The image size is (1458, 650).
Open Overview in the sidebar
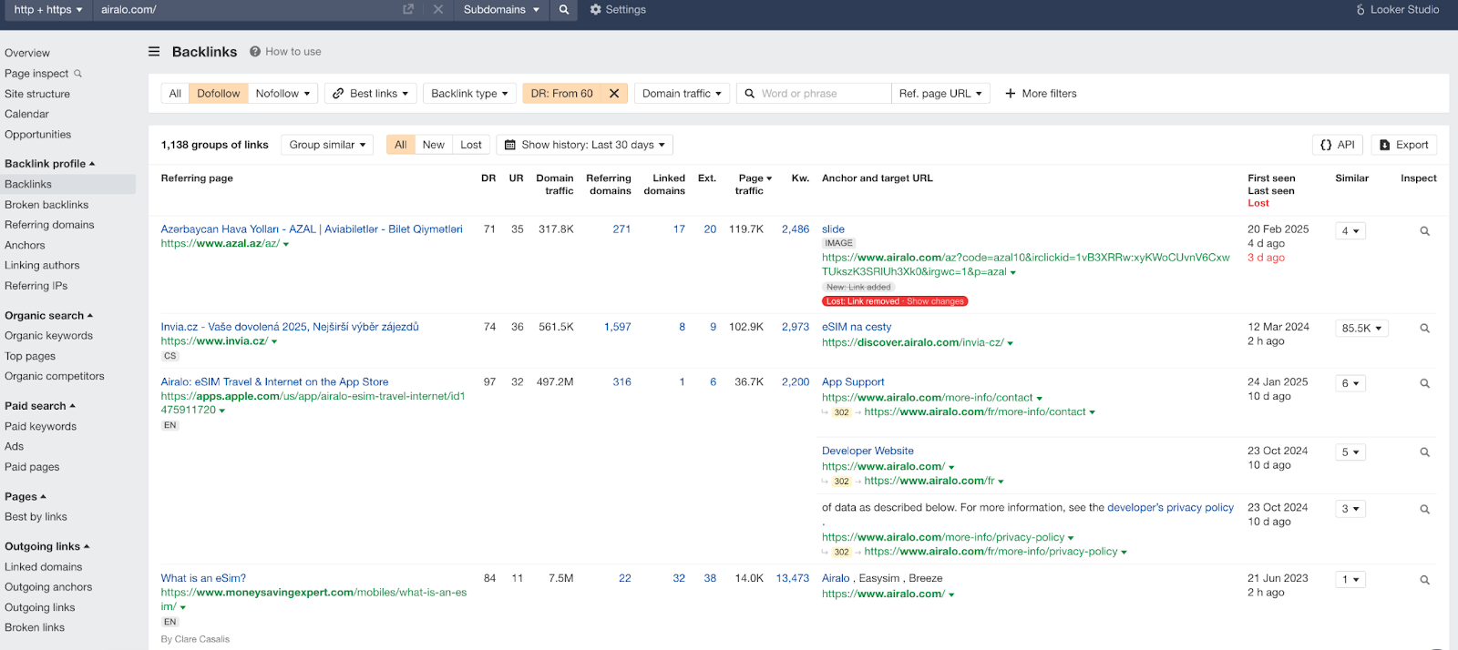(27, 53)
